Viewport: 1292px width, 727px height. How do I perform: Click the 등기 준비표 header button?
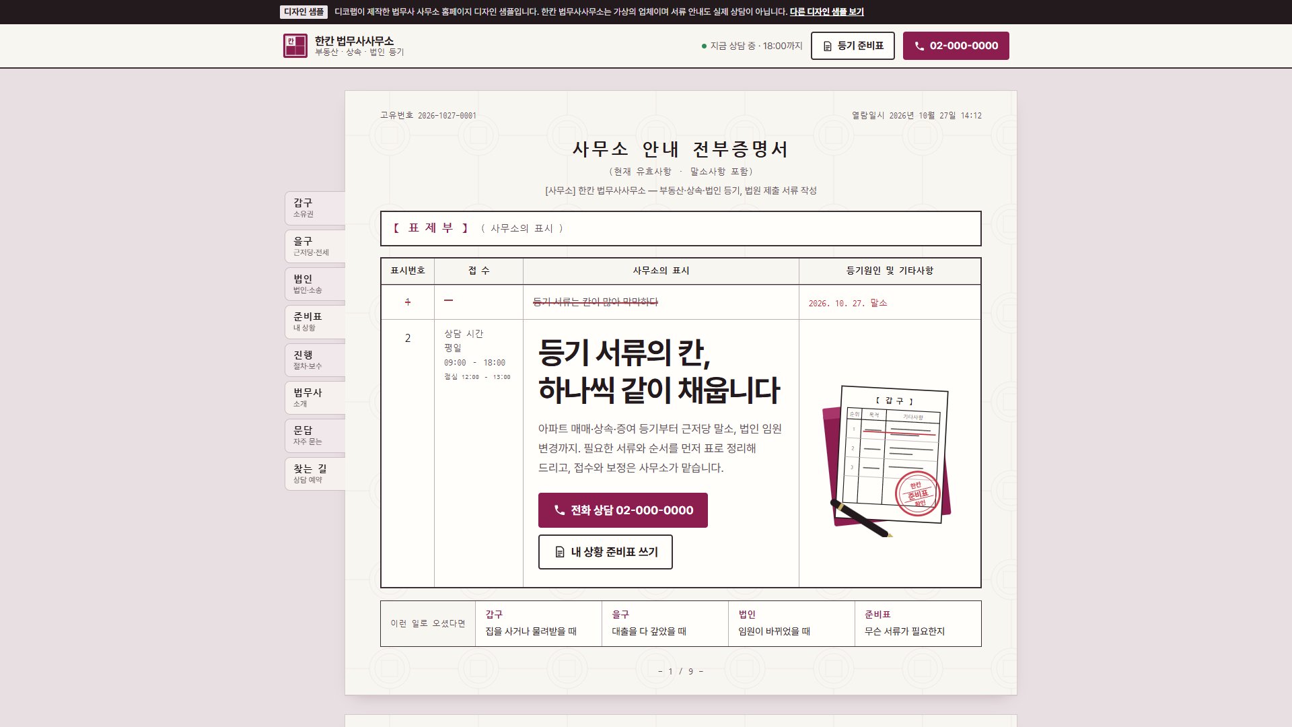click(x=853, y=46)
